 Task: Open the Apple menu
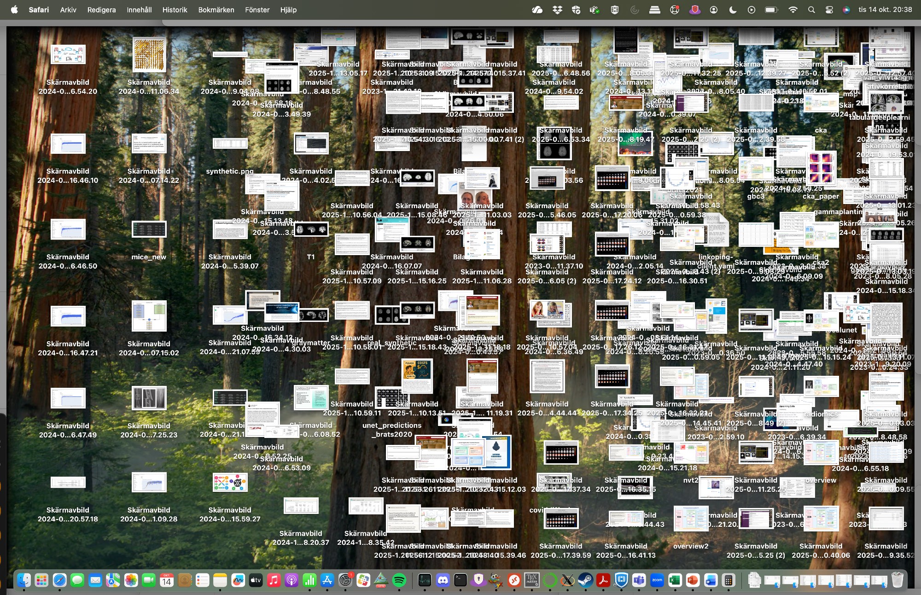pos(14,10)
